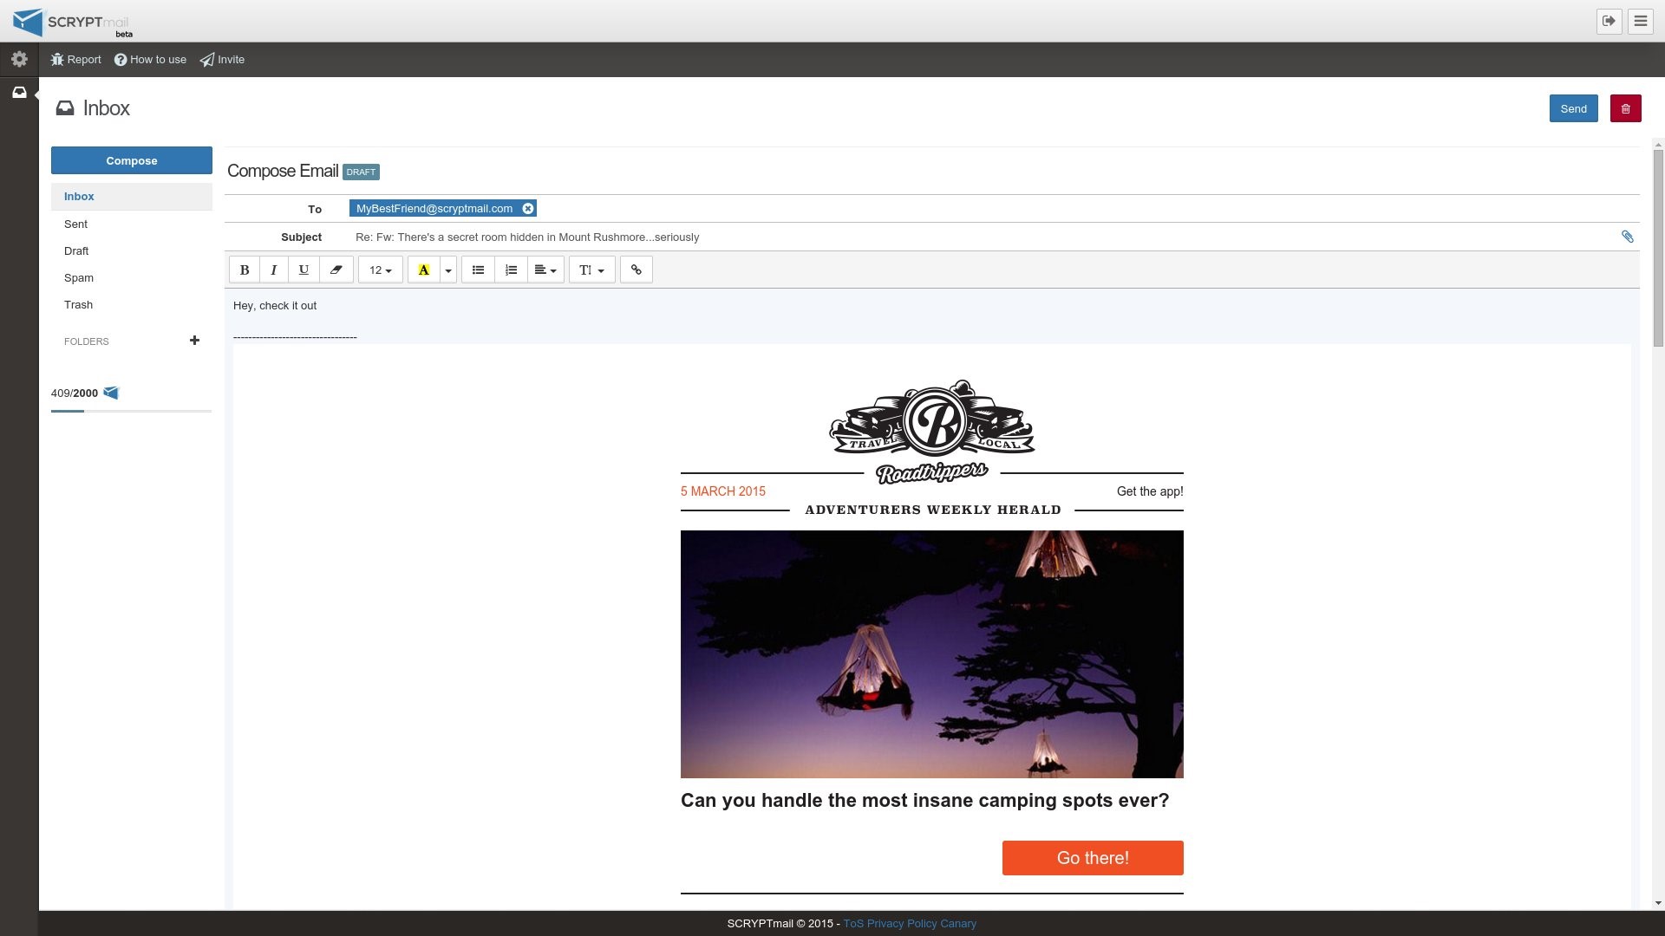The width and height of the screenshot is (1665, 936).
Task: Expand the paragraph alignment dropdown
Action: (x=545, y=270)
